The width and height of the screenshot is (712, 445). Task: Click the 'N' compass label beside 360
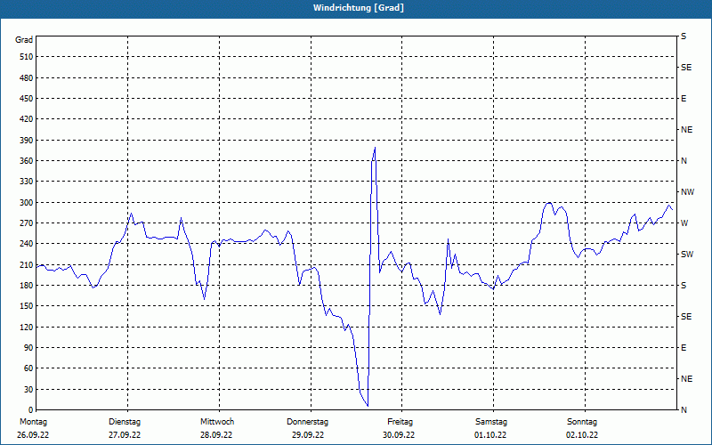[684, 161]
